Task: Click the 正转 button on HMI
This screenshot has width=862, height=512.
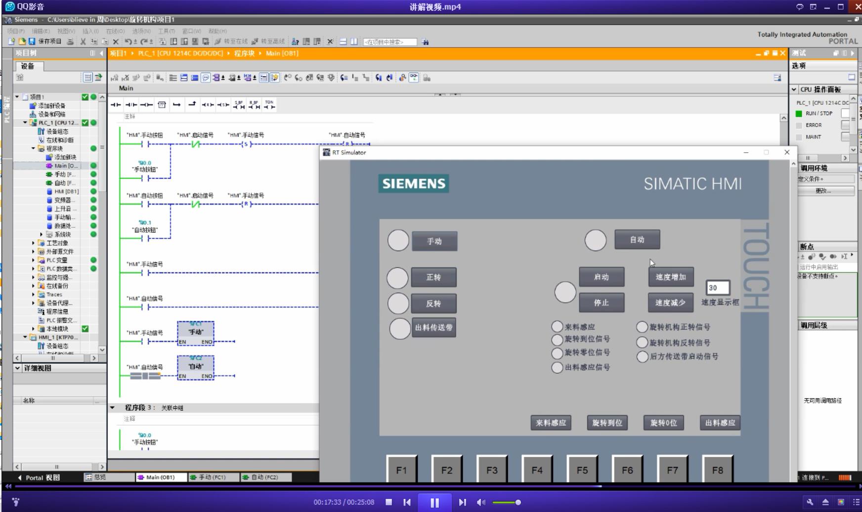Action: [x=433, y=278]
